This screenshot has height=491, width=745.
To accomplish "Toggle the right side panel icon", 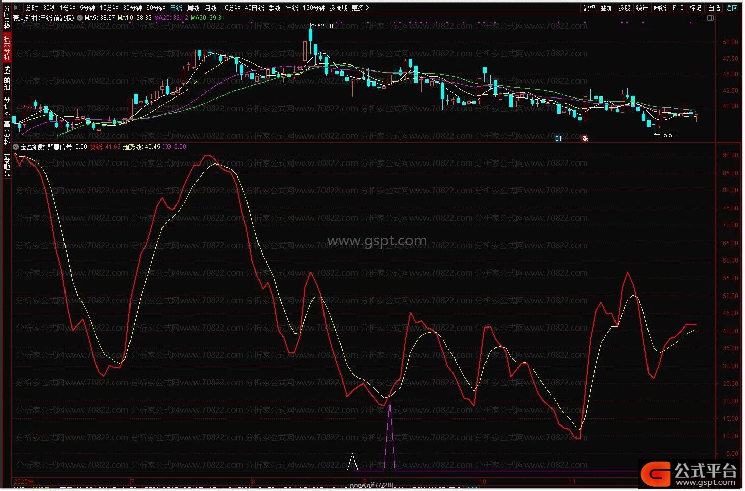I will [x=710, y=18].
